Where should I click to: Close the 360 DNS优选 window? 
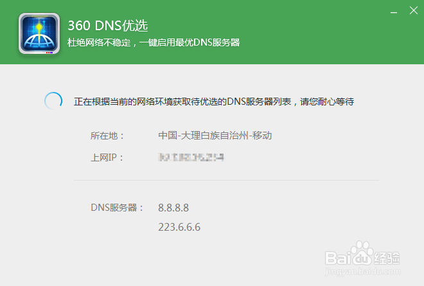pos(414,10)
